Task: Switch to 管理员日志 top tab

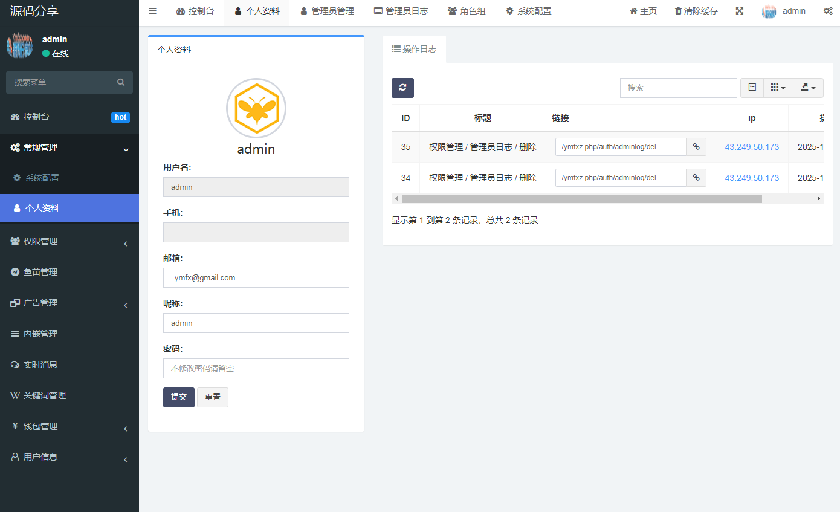Action: point(401,11)
